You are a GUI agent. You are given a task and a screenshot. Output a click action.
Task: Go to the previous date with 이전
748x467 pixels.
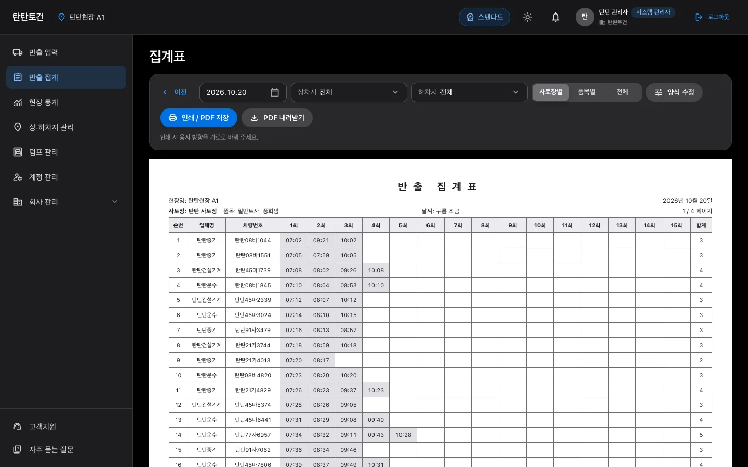[x=175, y=92]
